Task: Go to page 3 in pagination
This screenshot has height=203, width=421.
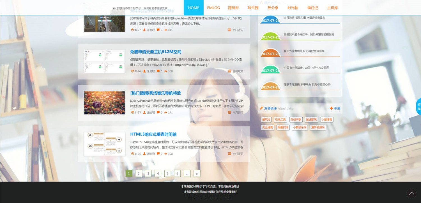Action: pos(148,173)
